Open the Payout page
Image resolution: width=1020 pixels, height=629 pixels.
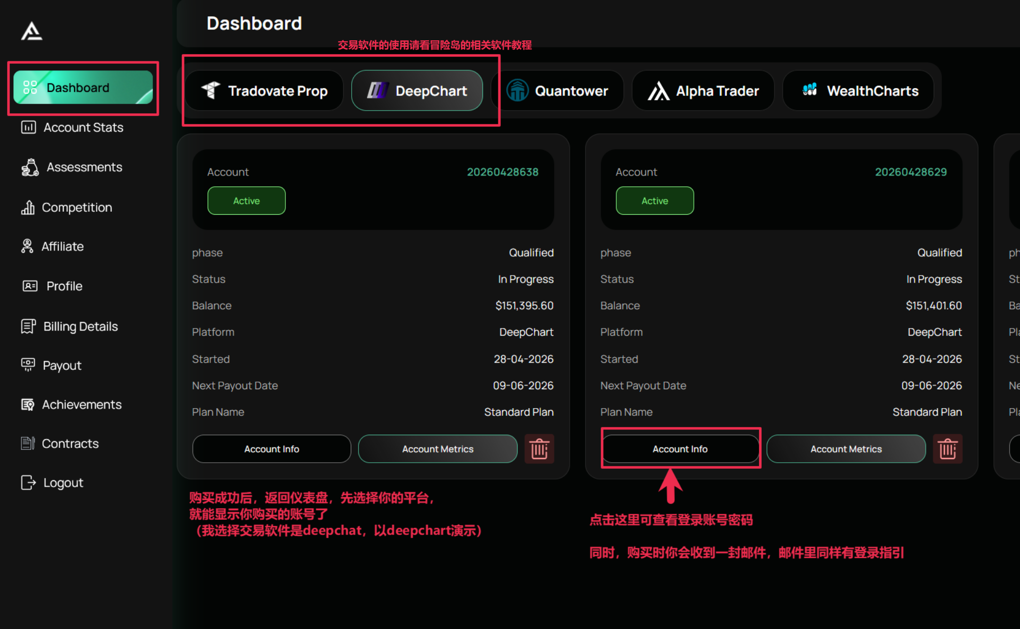(x=51, y=365)
